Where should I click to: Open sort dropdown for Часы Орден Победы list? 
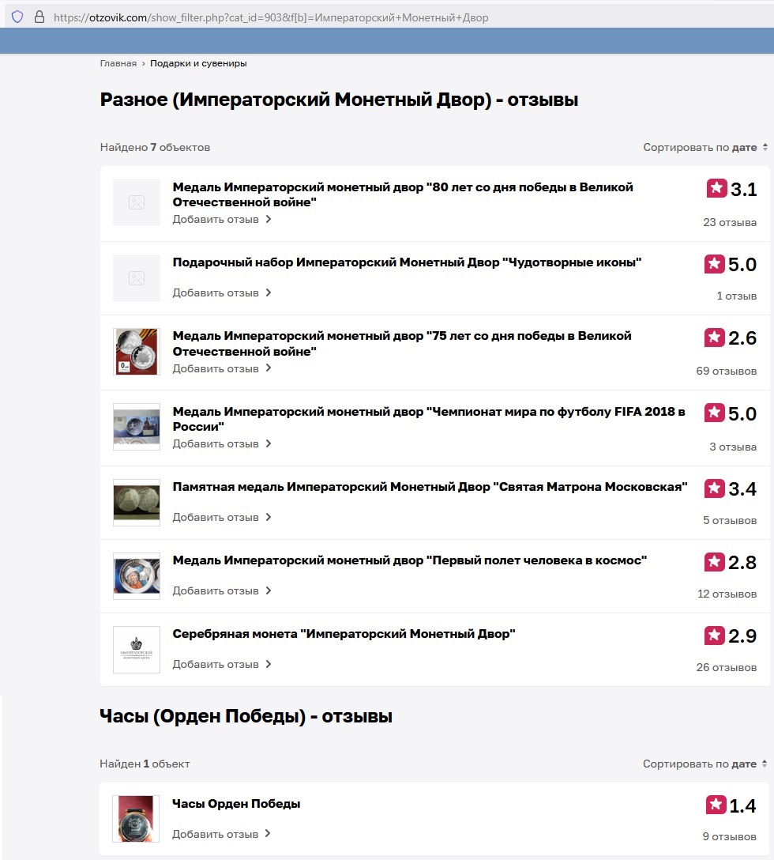click(705, 764)
